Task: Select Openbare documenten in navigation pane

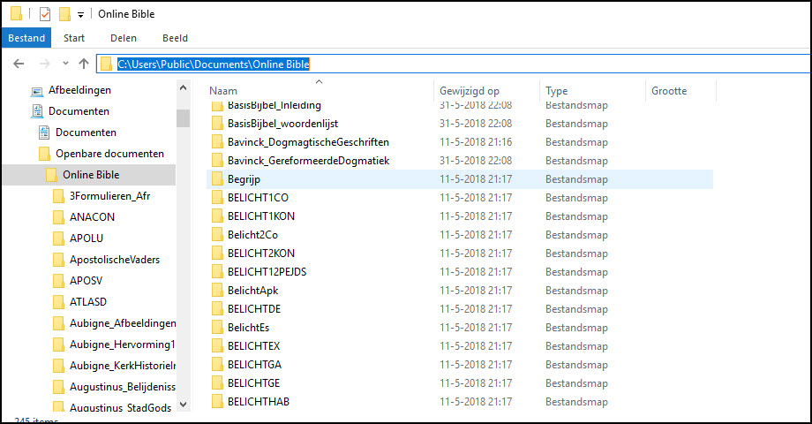Action: [109, 154]
